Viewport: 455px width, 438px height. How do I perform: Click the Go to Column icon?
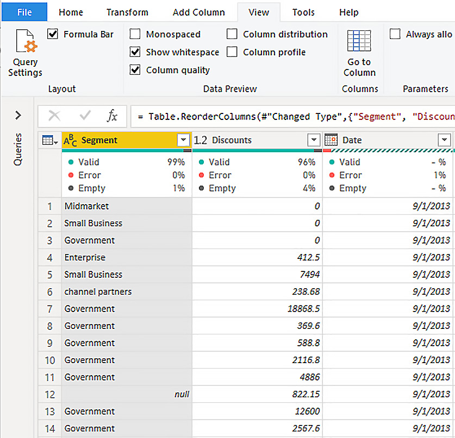359,42
